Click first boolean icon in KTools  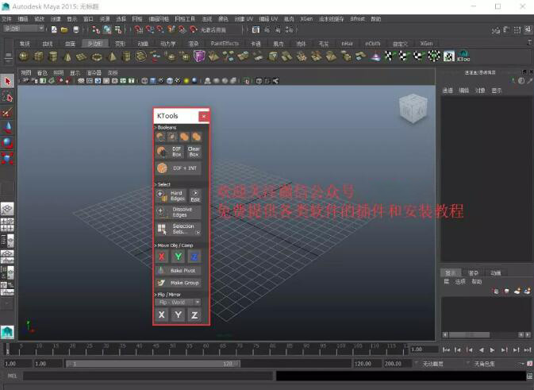click(x=160, y=137)
